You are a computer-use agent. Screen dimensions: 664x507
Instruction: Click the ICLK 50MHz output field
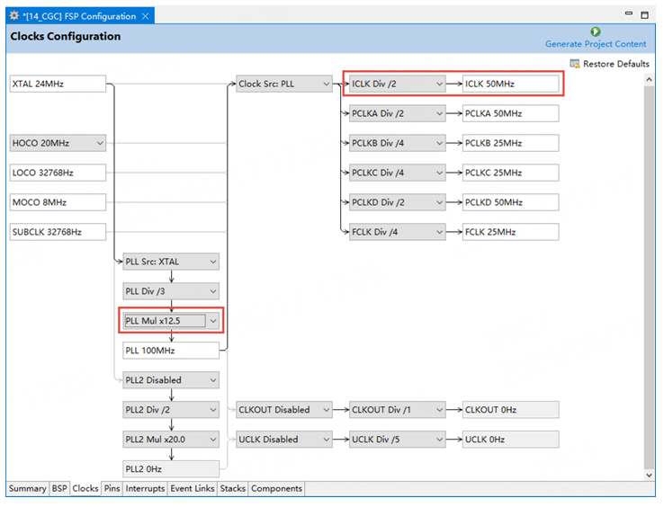click(x=511, y=84)
